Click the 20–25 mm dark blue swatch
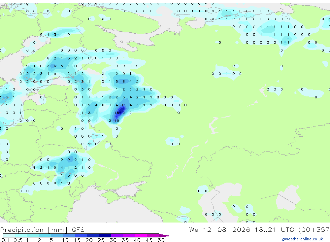The width and height of the screenshot is (330, 242). [x=93, y=235]
